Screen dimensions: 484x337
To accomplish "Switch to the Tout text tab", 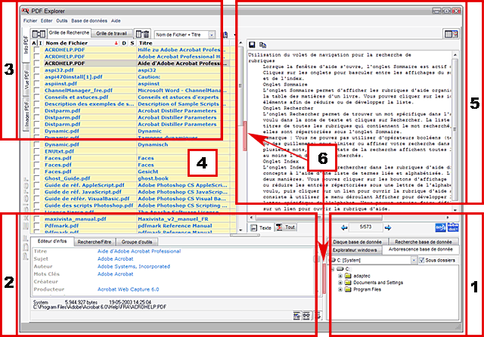I will pos(286,227).
